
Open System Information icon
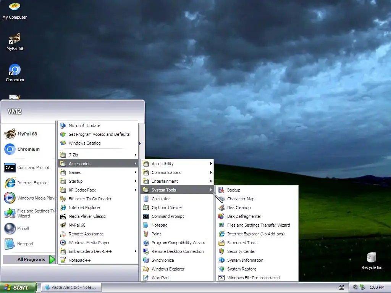click(221, 260)
